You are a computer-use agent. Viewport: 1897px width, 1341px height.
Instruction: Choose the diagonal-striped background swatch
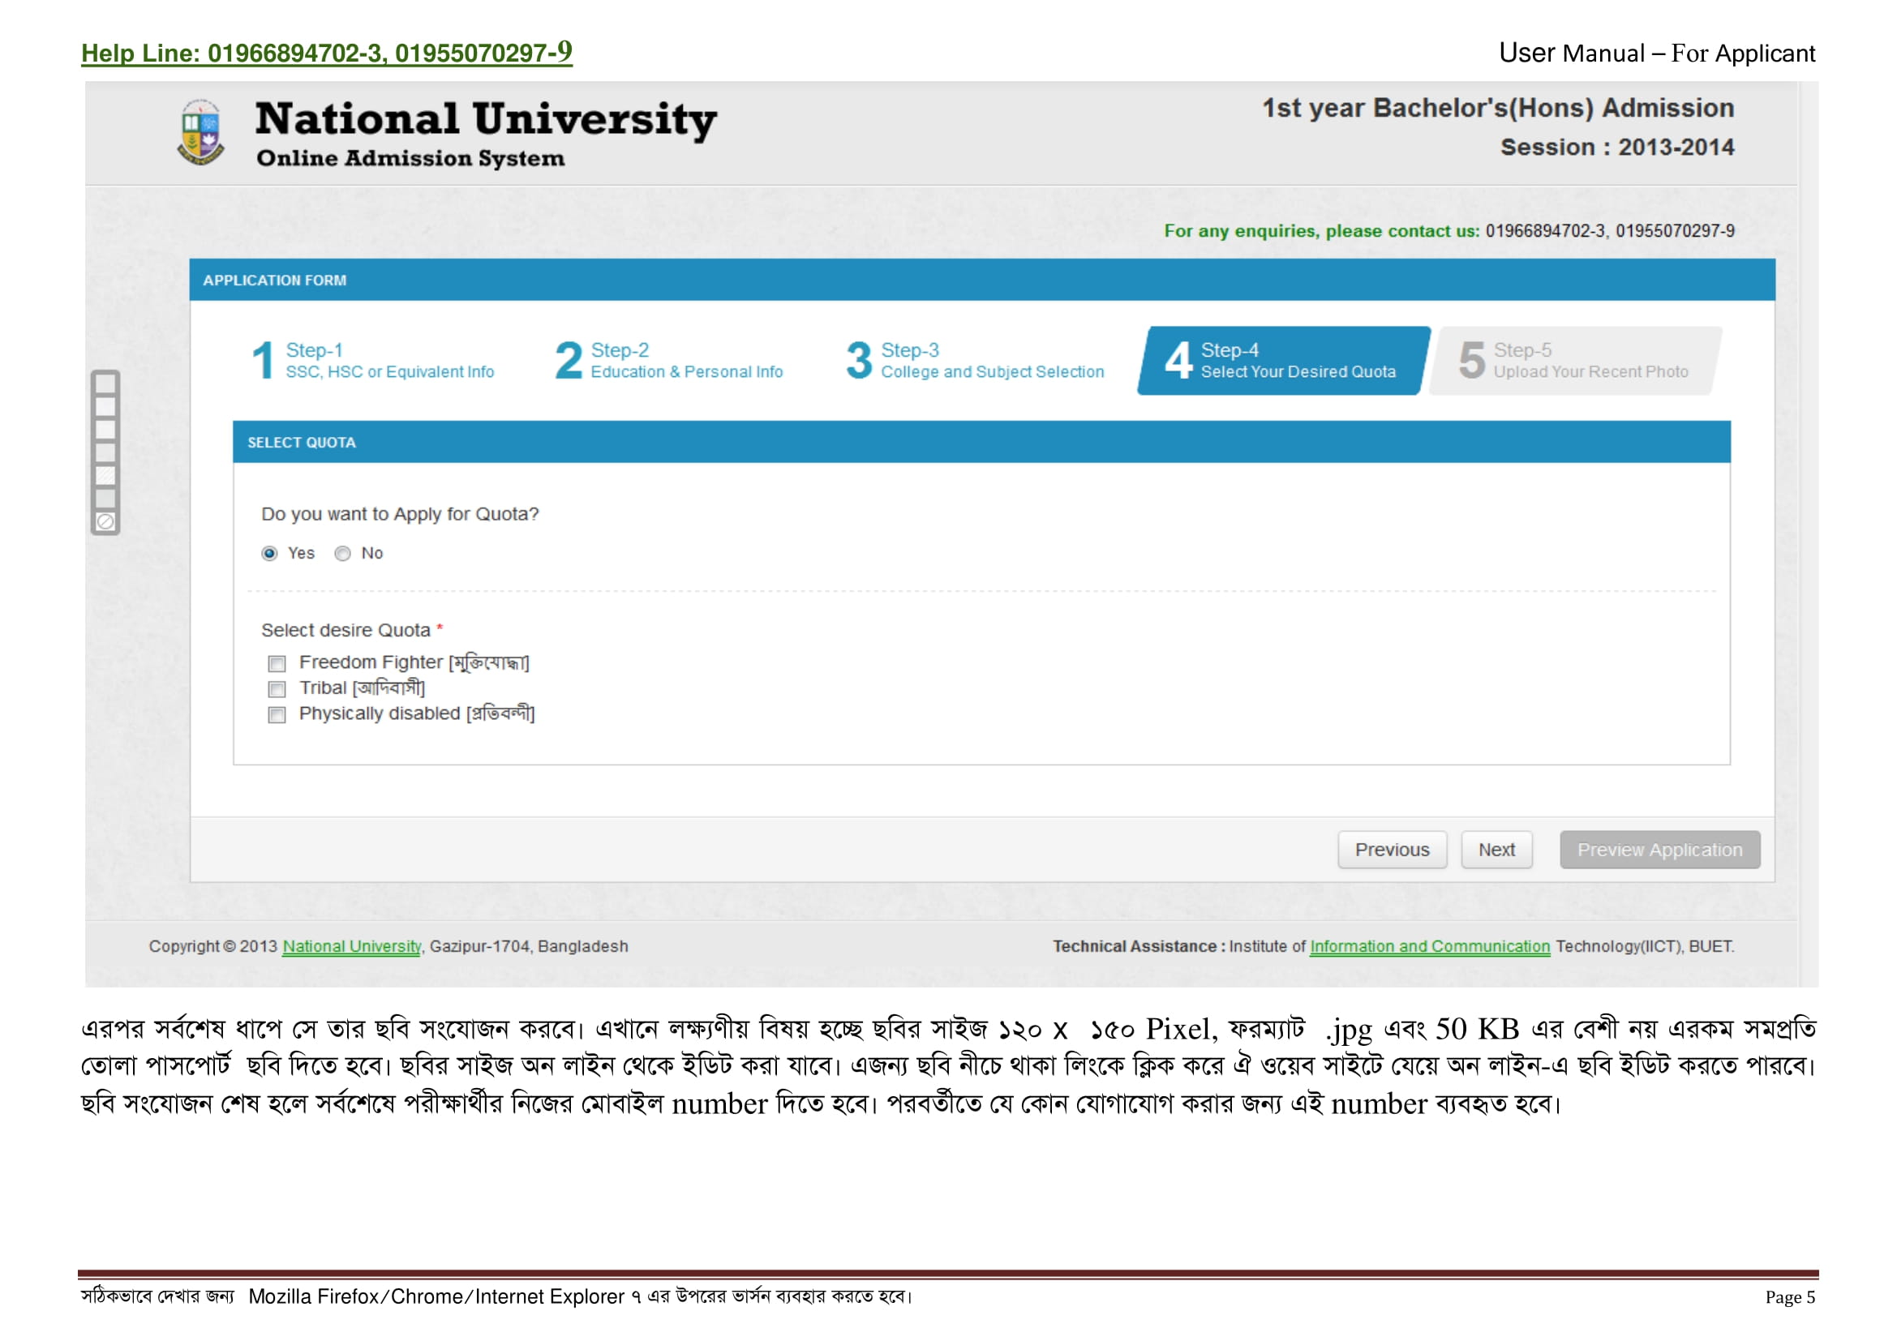[105, 475]
